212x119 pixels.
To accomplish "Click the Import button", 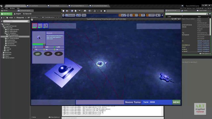I will 17,14.
